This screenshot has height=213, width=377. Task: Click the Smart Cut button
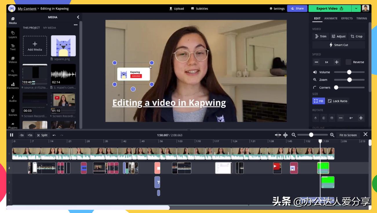(x=338, y=45)
